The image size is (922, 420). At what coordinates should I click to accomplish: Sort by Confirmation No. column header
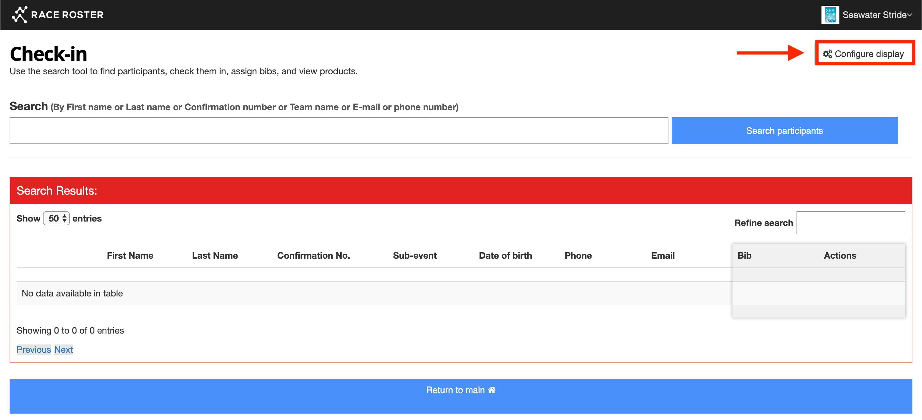(x=313, y=255)
